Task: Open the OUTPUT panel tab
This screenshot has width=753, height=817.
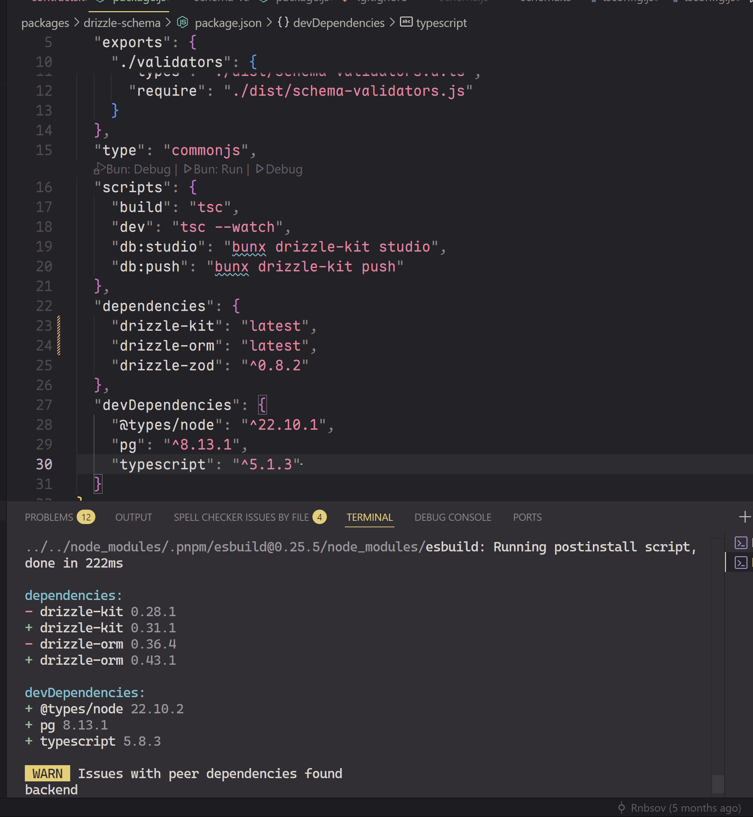Action: [134, 517]
